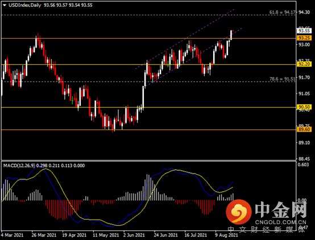Click the 11 May 2021 date label
This screenshot has width=315, height=240.
click(x=106, y=235)
